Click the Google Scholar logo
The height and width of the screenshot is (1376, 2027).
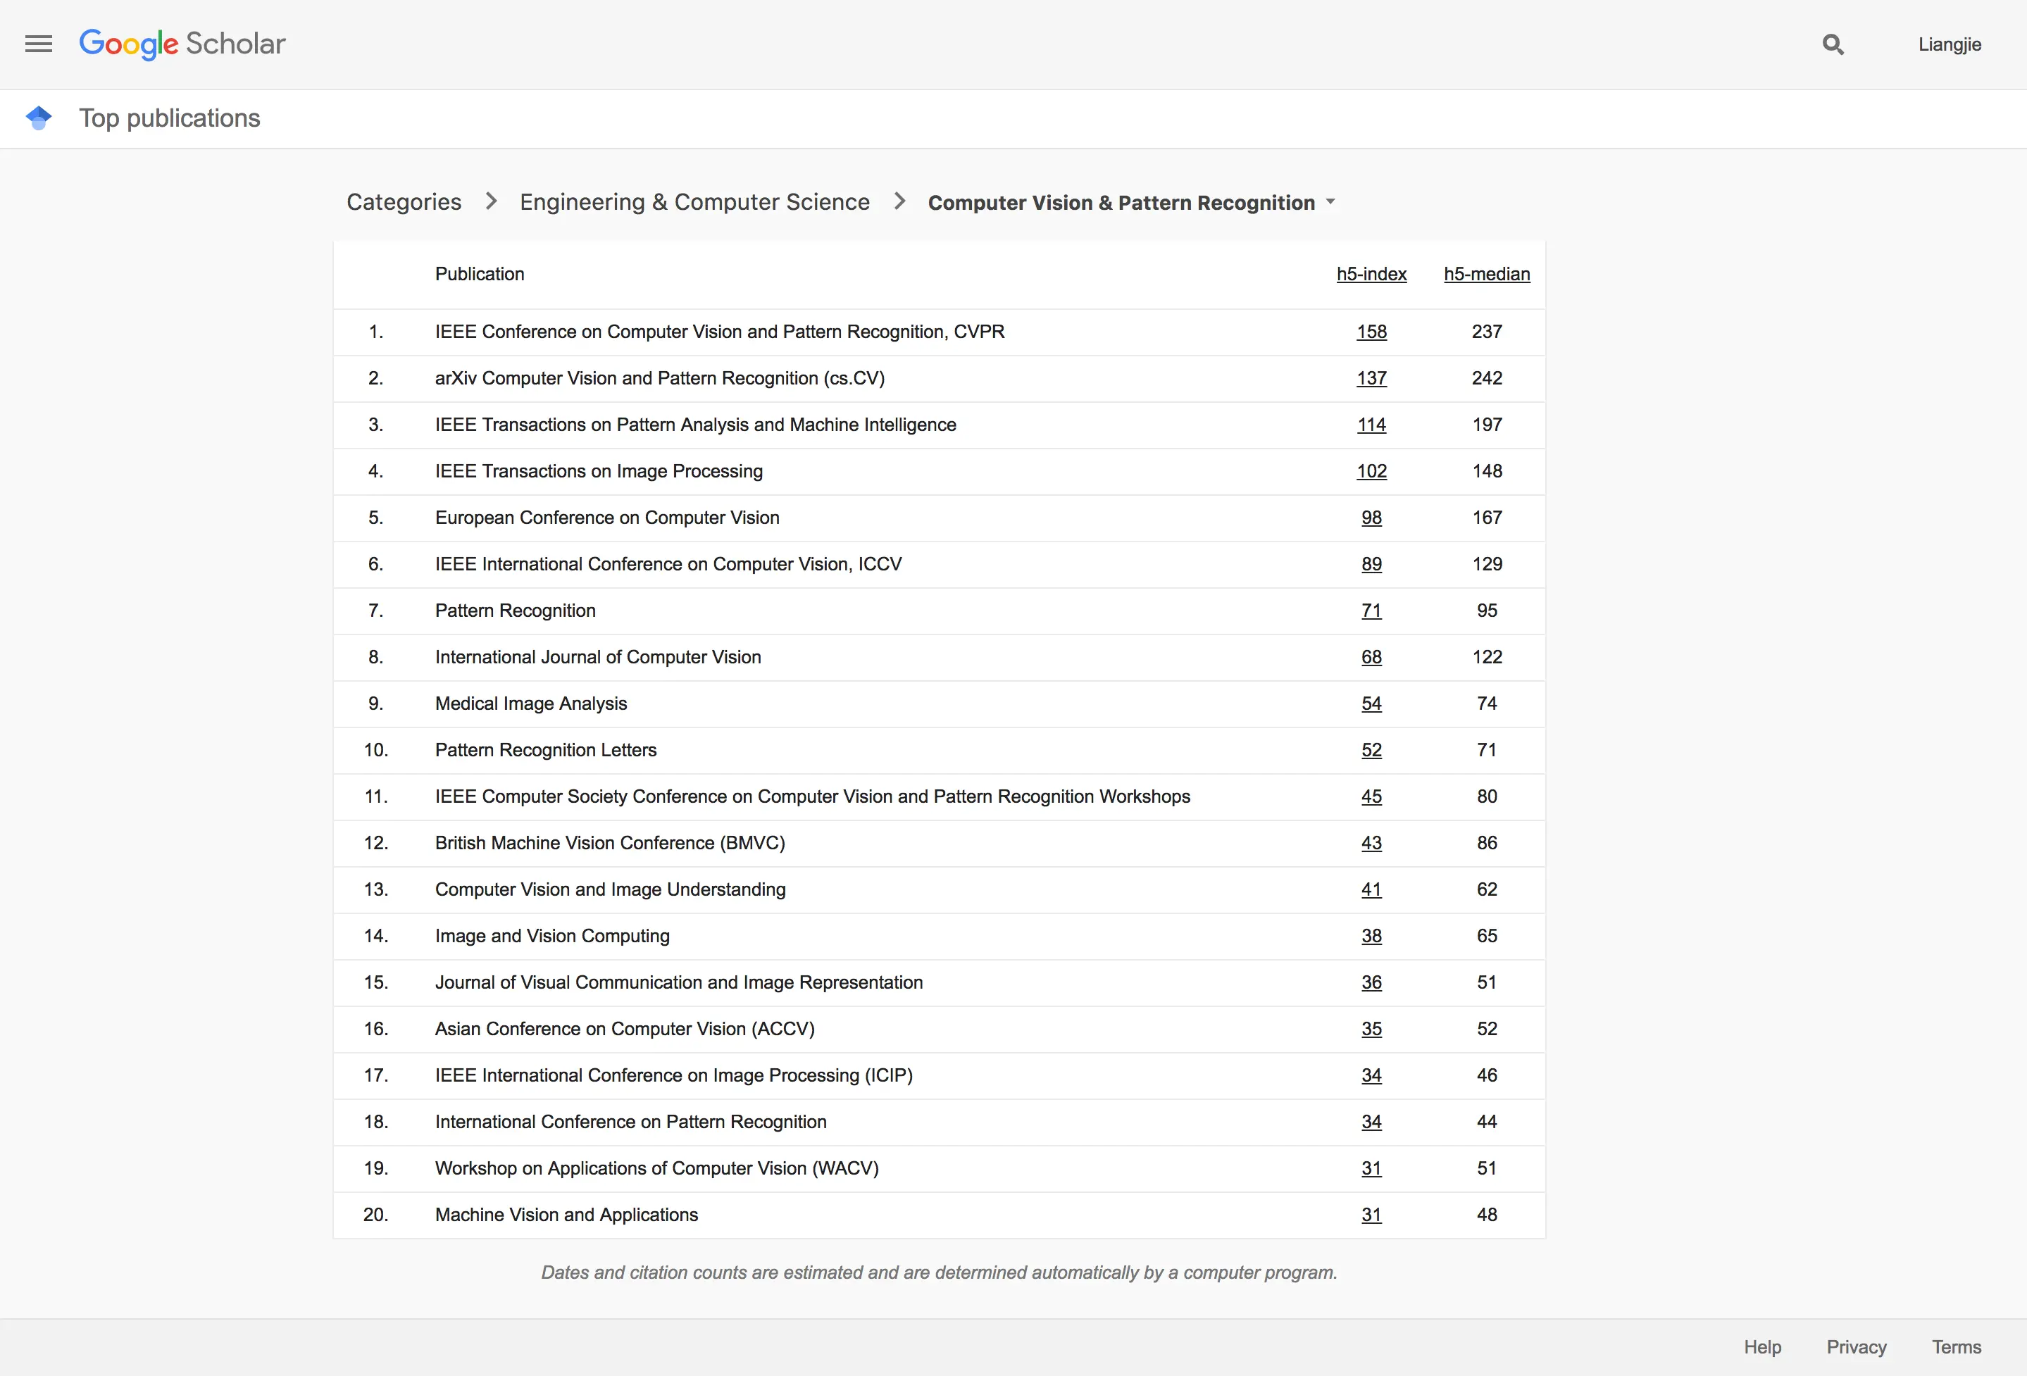[x=182, y=44]
